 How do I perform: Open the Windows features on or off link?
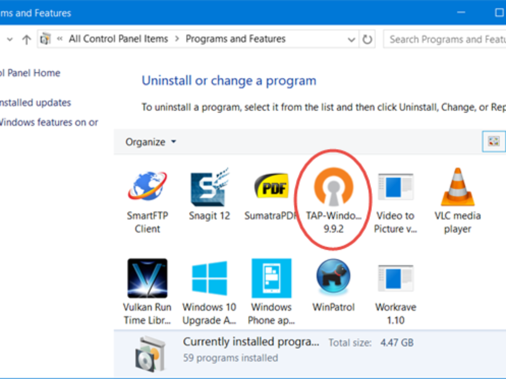[x=48, y=122]
